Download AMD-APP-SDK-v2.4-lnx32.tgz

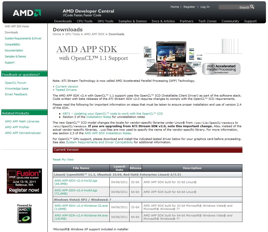(x=76, y=182)
